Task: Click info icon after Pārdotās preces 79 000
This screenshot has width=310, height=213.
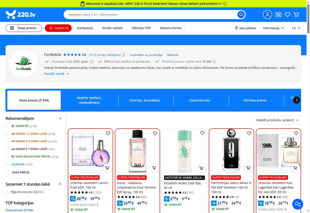Action: (214, 62)
